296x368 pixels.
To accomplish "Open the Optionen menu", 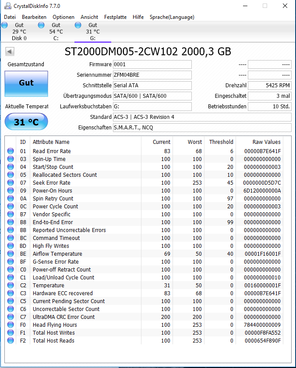I will coord(63,17).
